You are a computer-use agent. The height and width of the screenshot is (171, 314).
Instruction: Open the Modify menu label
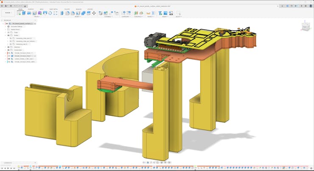pyautogui.click(x=78, y=17)
